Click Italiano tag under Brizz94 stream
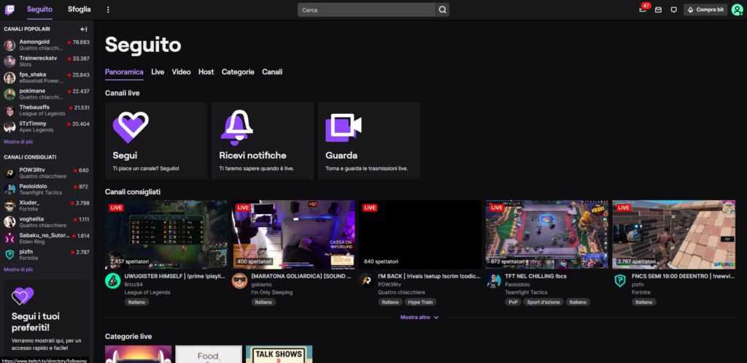This screenshot has width=747, height=363. pyautogui.click(x=136, y=302)
